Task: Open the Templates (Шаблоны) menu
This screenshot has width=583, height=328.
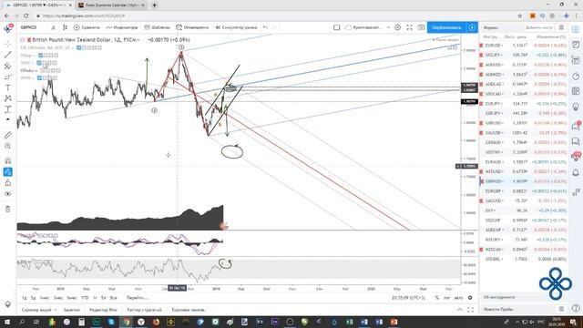Action: (x=157, y=27)
